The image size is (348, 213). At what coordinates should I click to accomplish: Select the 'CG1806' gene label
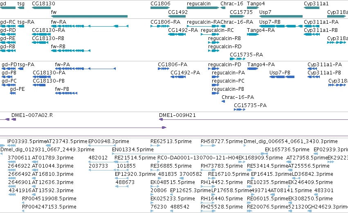tap(160, 4)
